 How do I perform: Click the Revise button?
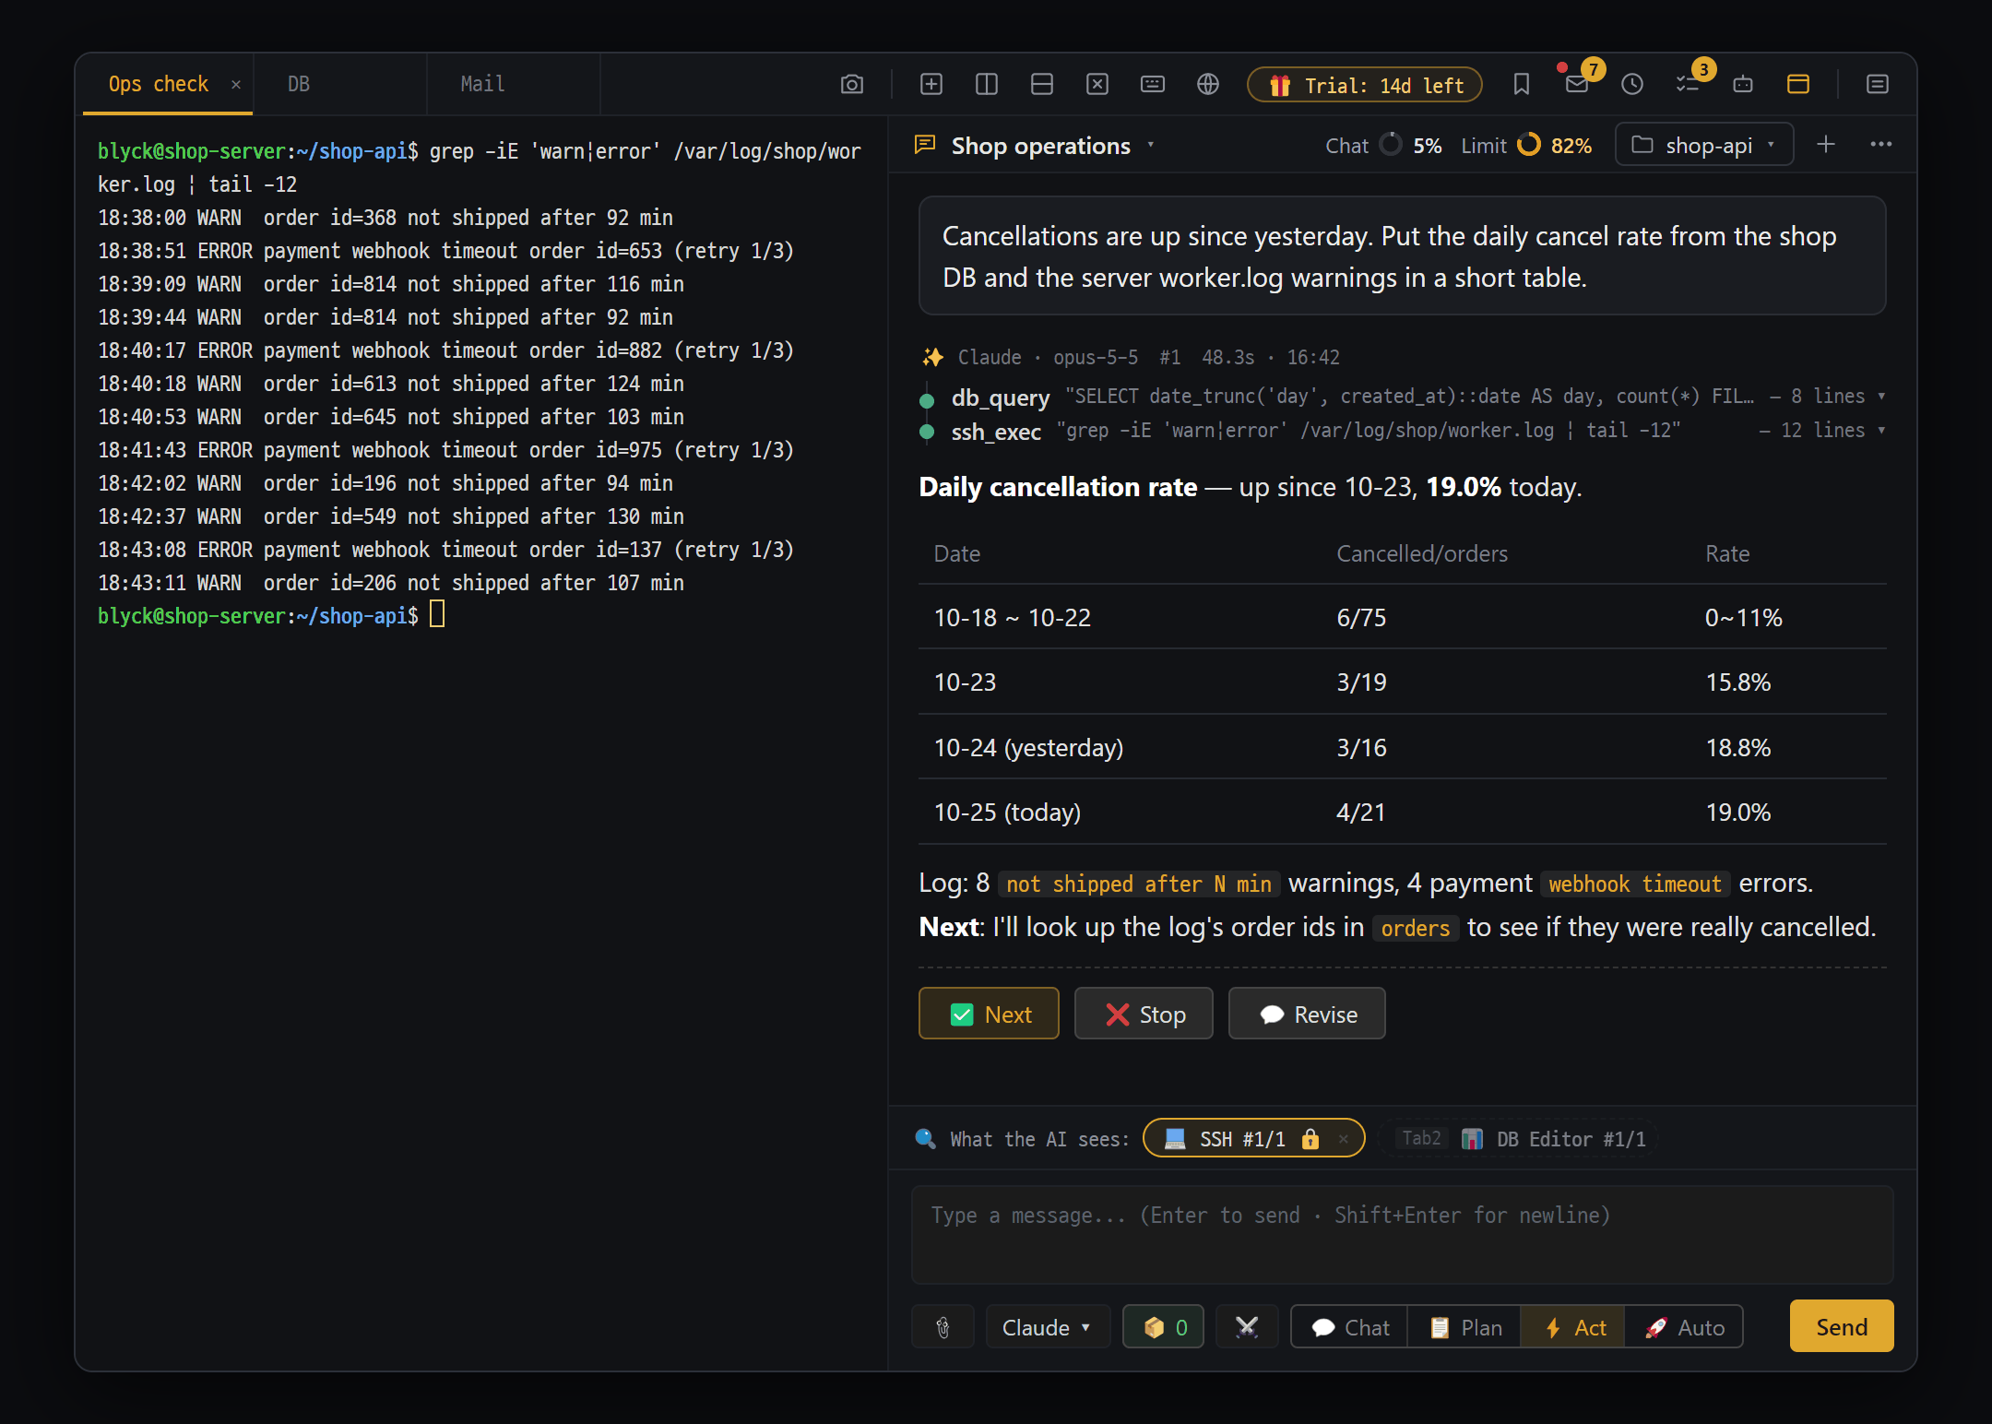(x=1307, y=1015)
